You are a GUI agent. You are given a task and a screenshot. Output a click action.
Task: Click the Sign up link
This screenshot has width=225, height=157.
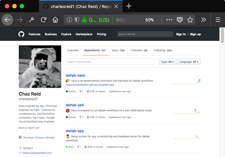pos(195,34)
